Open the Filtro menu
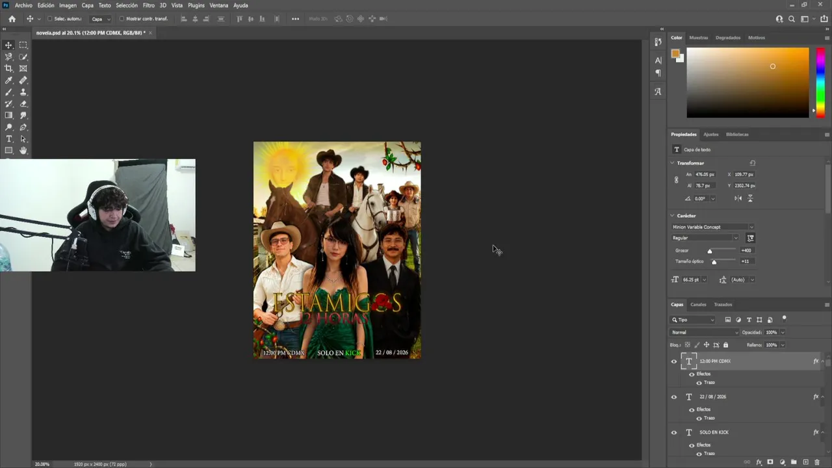Viewport: 832px width, 468px height. [x=149, y=5]
